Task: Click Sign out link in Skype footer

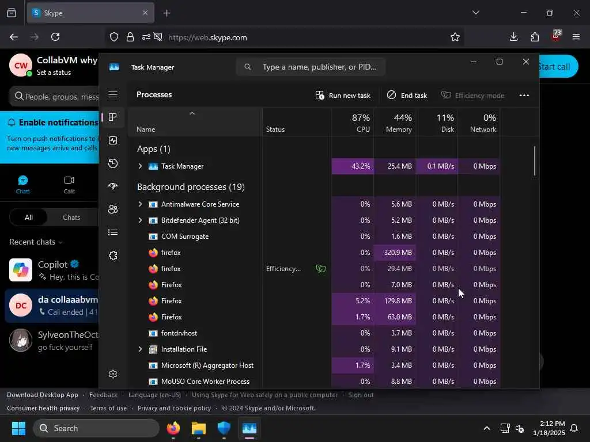Action: click(361, 395)
